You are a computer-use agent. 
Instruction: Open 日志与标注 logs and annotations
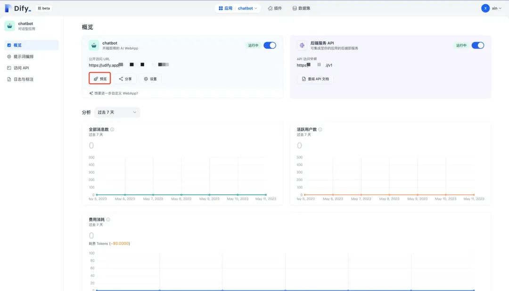pyautogui.click(x=32, y=79)
